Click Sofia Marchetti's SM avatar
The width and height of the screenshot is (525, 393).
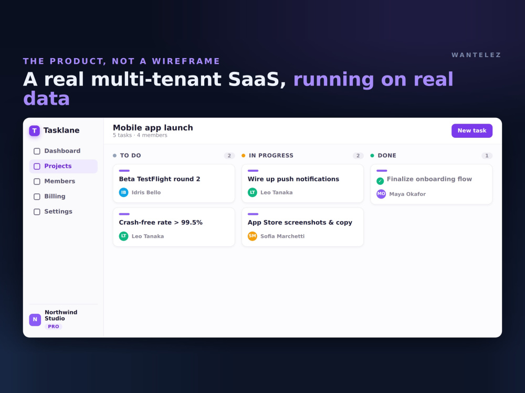pos(253,236)
